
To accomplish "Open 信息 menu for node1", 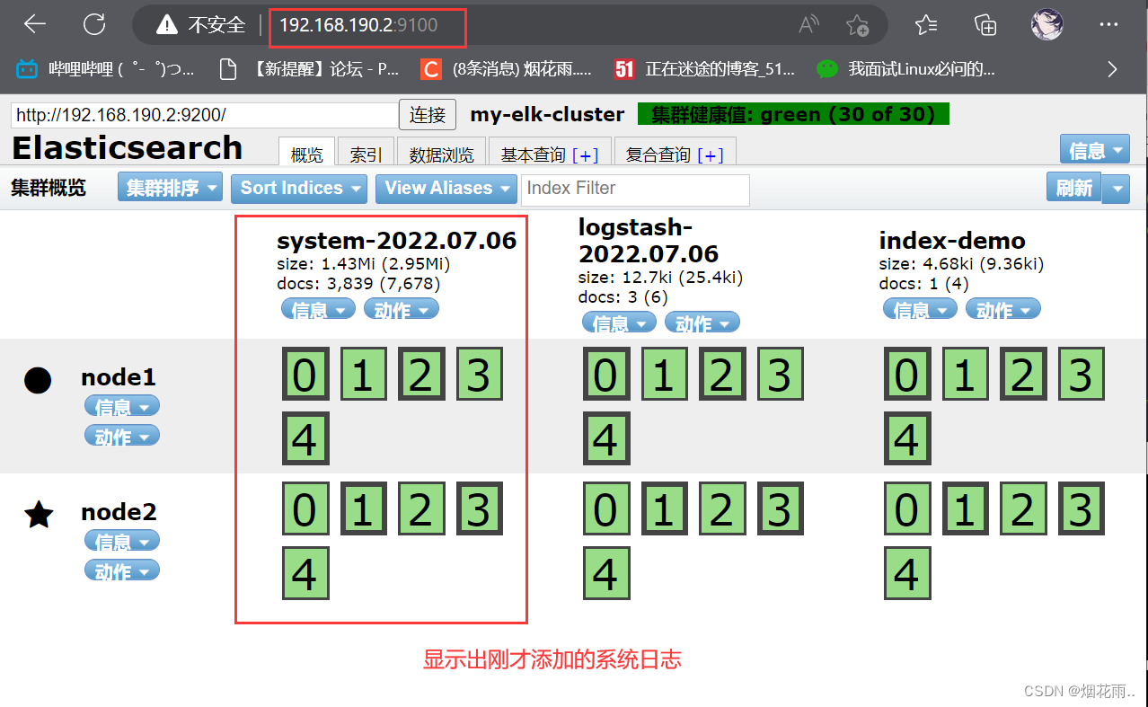I will pyautogui.click(x=121, y=406).
